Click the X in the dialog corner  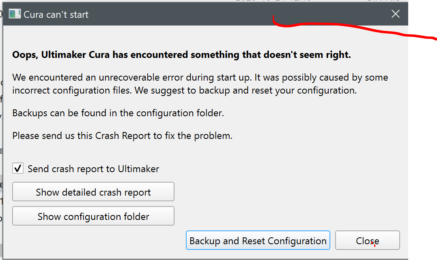click(x=395, y=13)
